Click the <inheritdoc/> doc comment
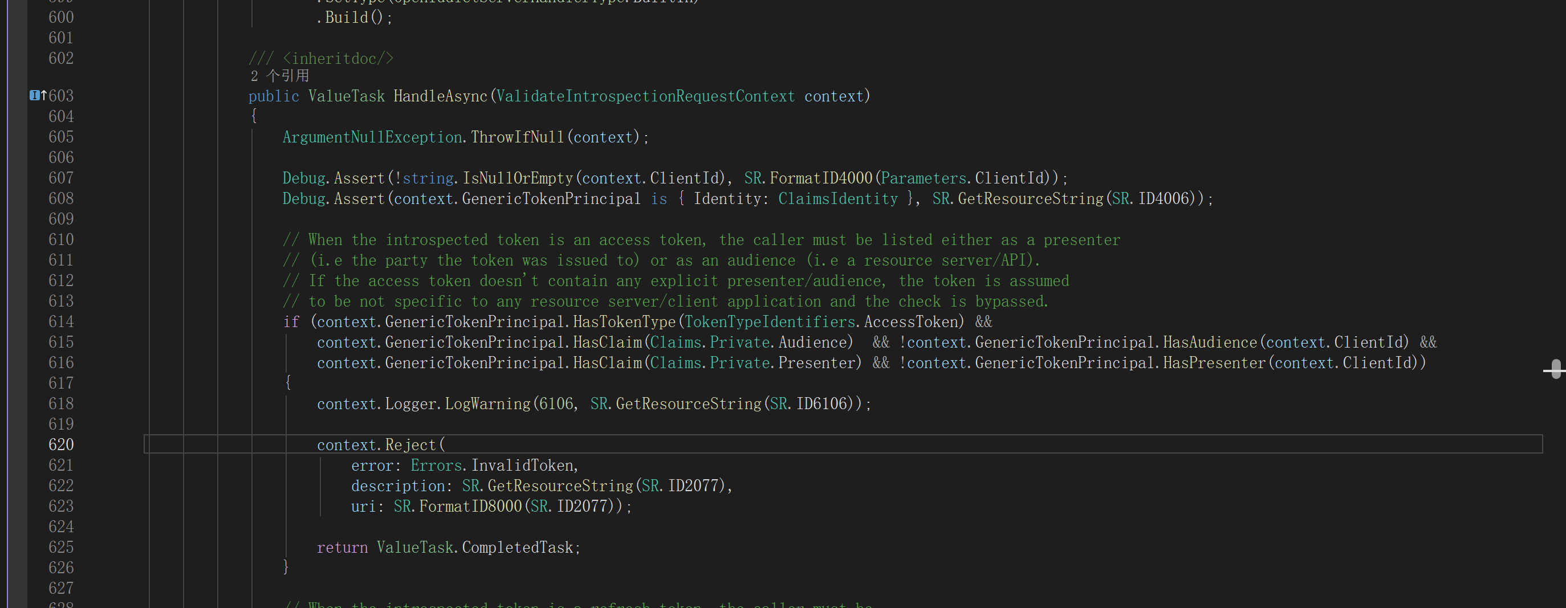 [x=338, y=58]
